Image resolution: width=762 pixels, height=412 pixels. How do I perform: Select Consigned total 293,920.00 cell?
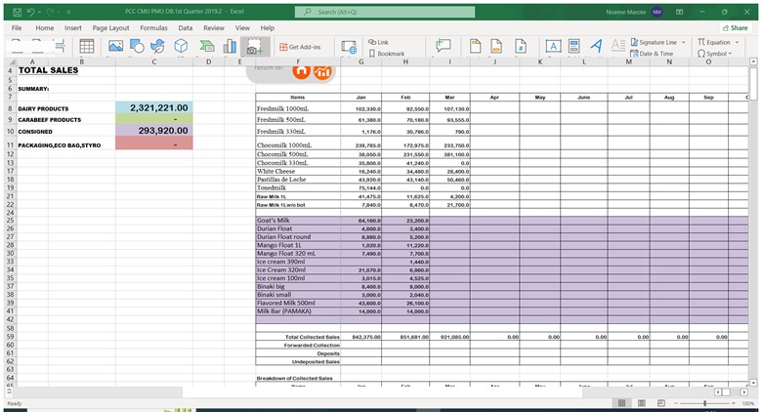tap(154, 130)
